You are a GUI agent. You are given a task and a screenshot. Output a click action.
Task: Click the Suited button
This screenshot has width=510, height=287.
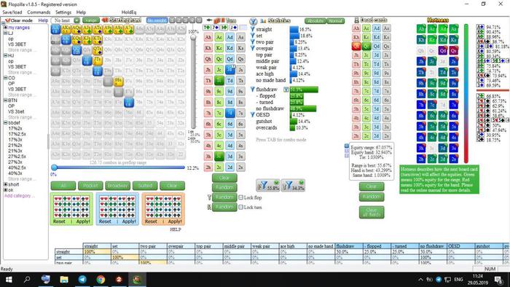tap(145, 186)
